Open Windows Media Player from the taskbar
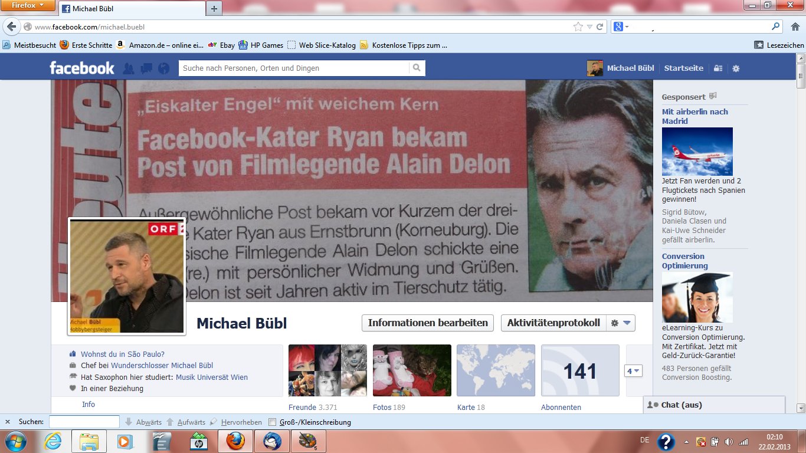 (x=125, y=441)
